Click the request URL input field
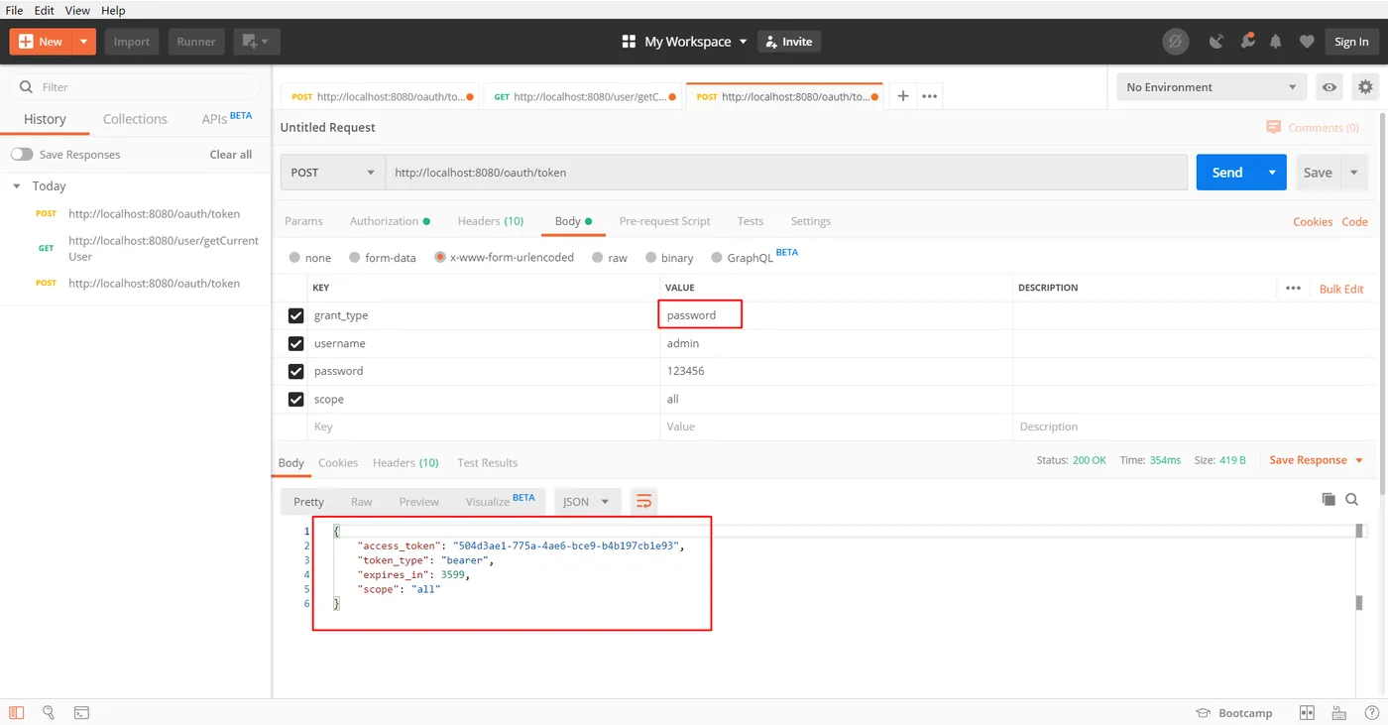The image size is (1388, 725). [x=786, y=172]
